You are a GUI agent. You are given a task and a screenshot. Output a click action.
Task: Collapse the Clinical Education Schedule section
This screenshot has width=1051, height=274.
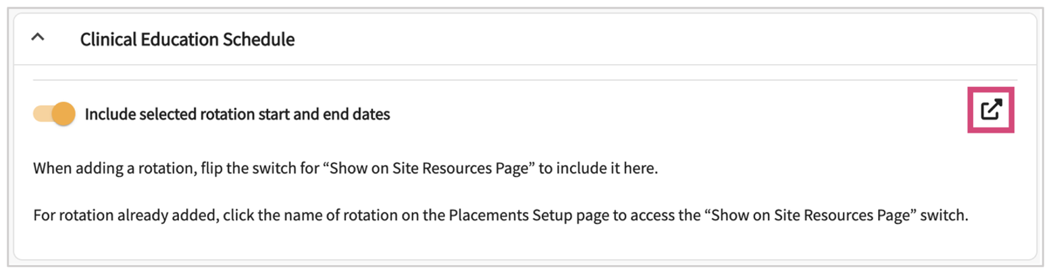tap(39, 39)
